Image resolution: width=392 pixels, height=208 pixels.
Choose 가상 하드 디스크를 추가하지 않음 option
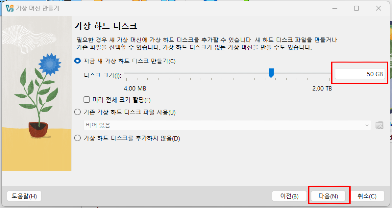(77, 138)
